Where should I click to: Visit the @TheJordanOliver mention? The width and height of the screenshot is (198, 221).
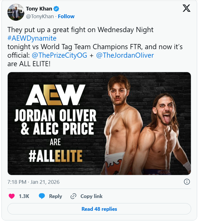pyautogui.click(x=125, y=55)
